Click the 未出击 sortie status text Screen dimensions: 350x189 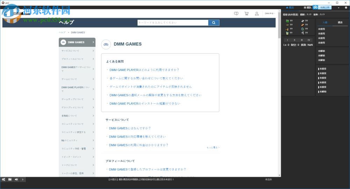268,180
